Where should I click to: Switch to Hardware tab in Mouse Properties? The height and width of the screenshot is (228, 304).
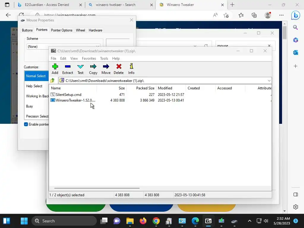pos(95,30)
